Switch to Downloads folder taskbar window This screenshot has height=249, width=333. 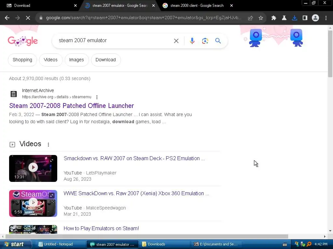164,244
